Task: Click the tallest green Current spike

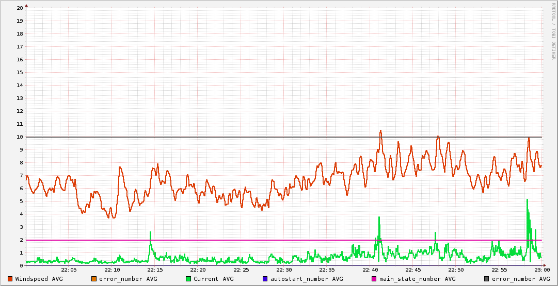Action: pyautogui.click(x=527, y=200)
